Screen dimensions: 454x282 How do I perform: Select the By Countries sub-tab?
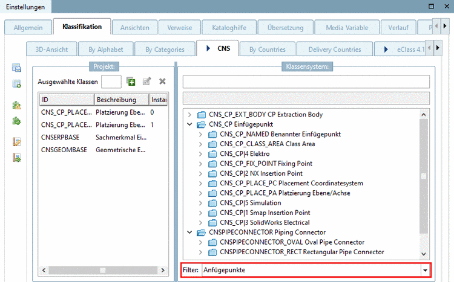pos(267,50)
